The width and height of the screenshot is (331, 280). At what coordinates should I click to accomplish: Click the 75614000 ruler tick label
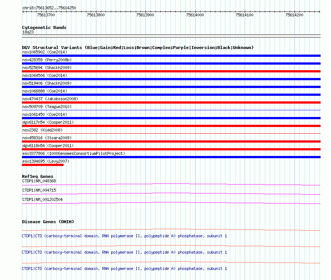(x=195, y=15)
